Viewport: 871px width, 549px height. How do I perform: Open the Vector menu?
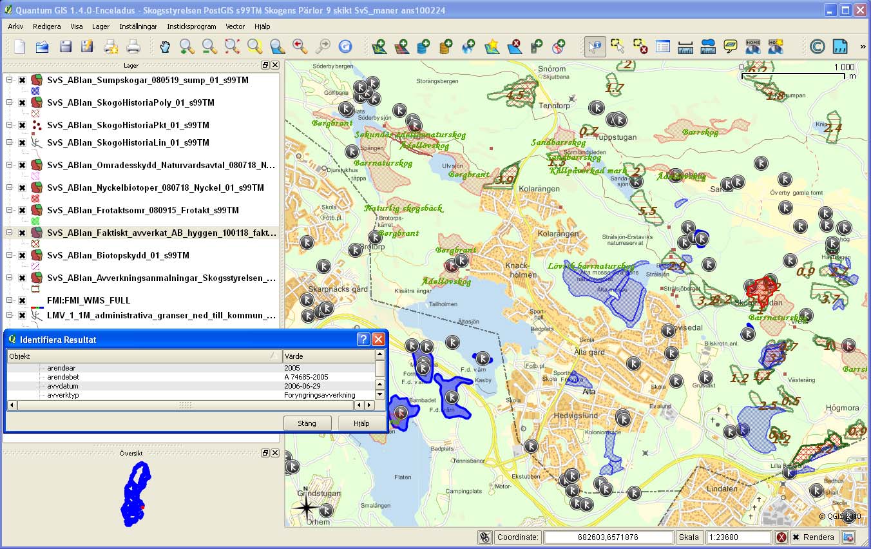click(x=235, y=26)
